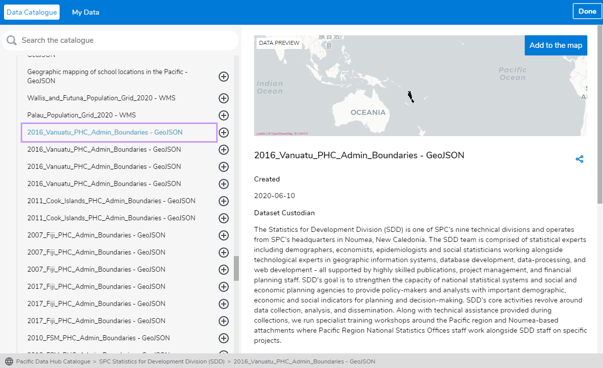Click the dataset title heading in details

pyautogui.click(x=359, y=155)
